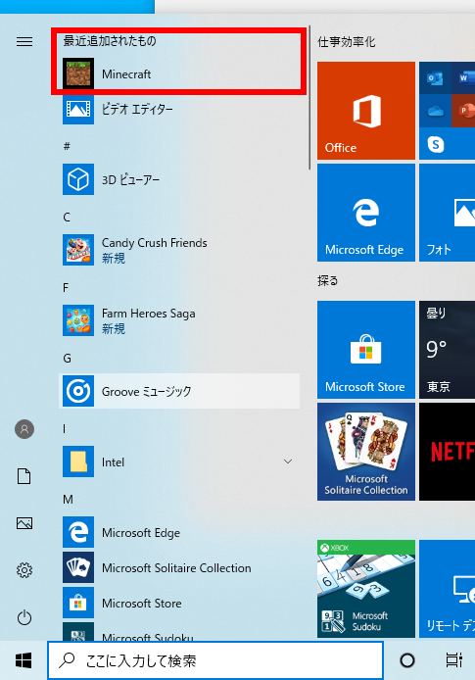
Task: Open Documents folder from sidebar
Action: click(x=24, y=476)
